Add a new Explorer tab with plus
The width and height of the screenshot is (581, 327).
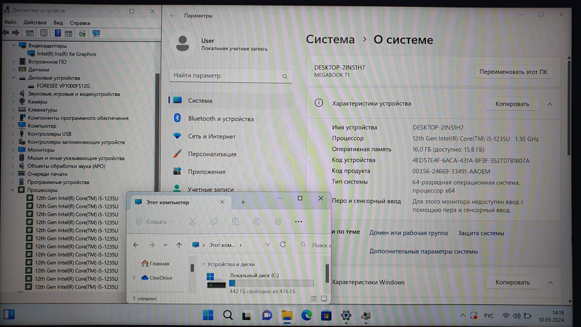[x=243, y=202]
